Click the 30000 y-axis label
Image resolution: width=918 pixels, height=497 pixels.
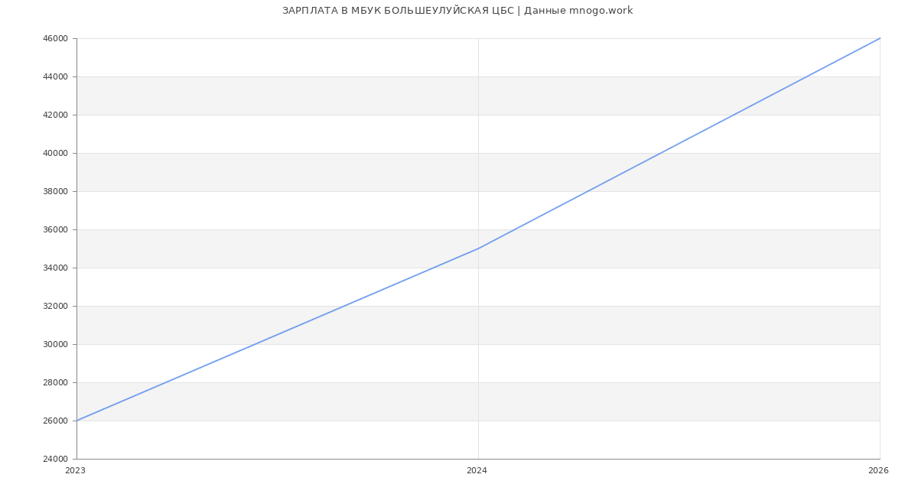[55, 344]
